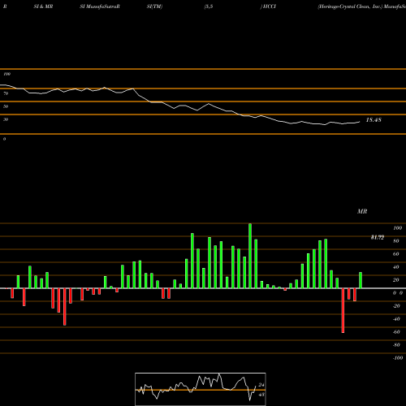Click the RSI value label 18.48
The image size is (406, 406).
tap(374, 120)
